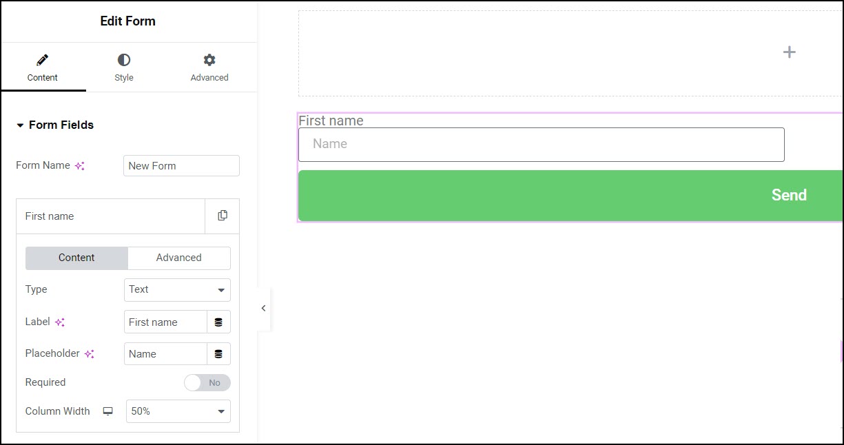Open dynamic tags icon for Label field
Image resolution: width=844 pixels, height=445 pixels.
(x=218, y=322)
